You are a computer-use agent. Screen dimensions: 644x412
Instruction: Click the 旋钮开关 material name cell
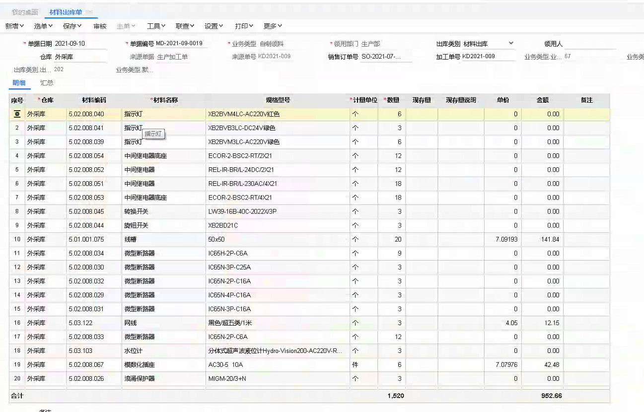pos(164,225)
